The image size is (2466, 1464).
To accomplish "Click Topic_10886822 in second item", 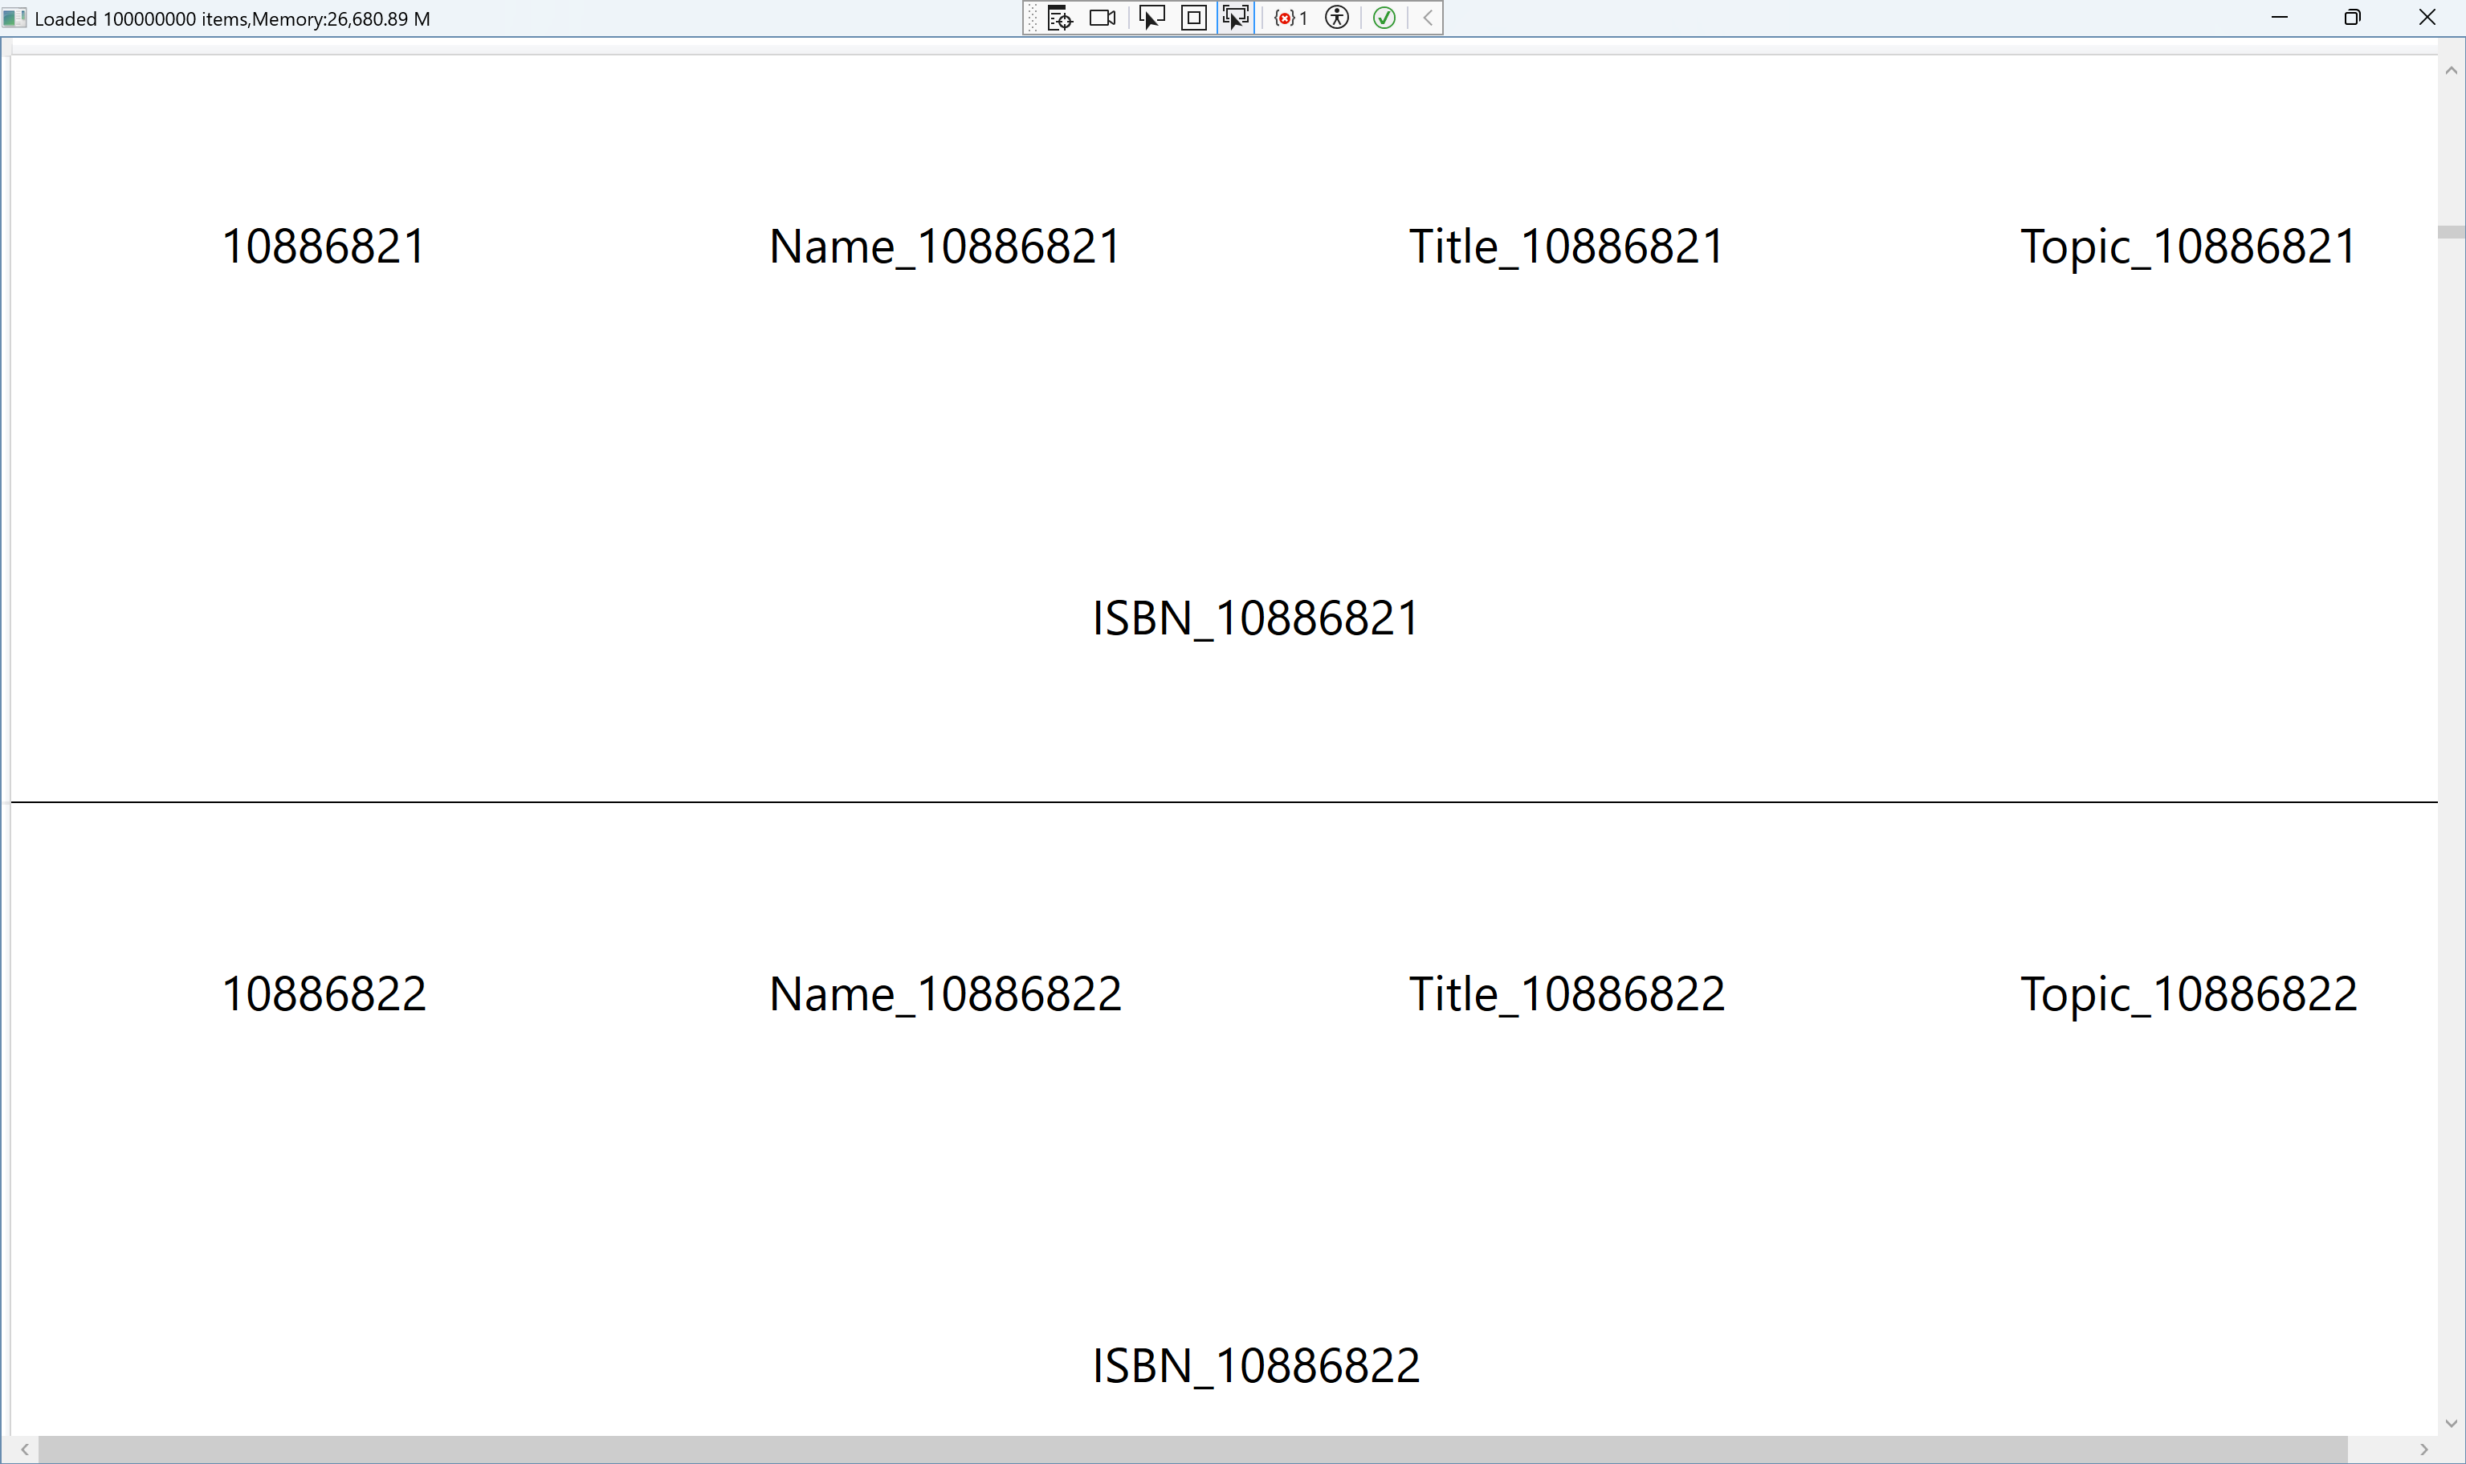I will (x=2189, y=994).
